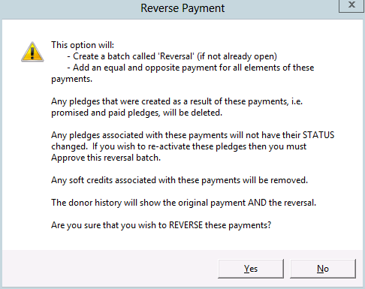Click the capitalized word AND in donor history line
This screenshot has height=289, width=365.
257,203
